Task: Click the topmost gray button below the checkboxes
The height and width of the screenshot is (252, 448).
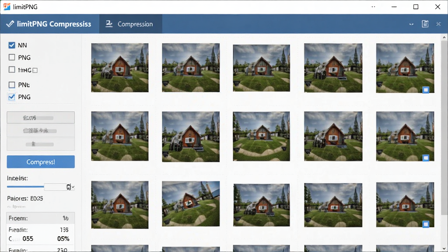Action: (41, 117)
